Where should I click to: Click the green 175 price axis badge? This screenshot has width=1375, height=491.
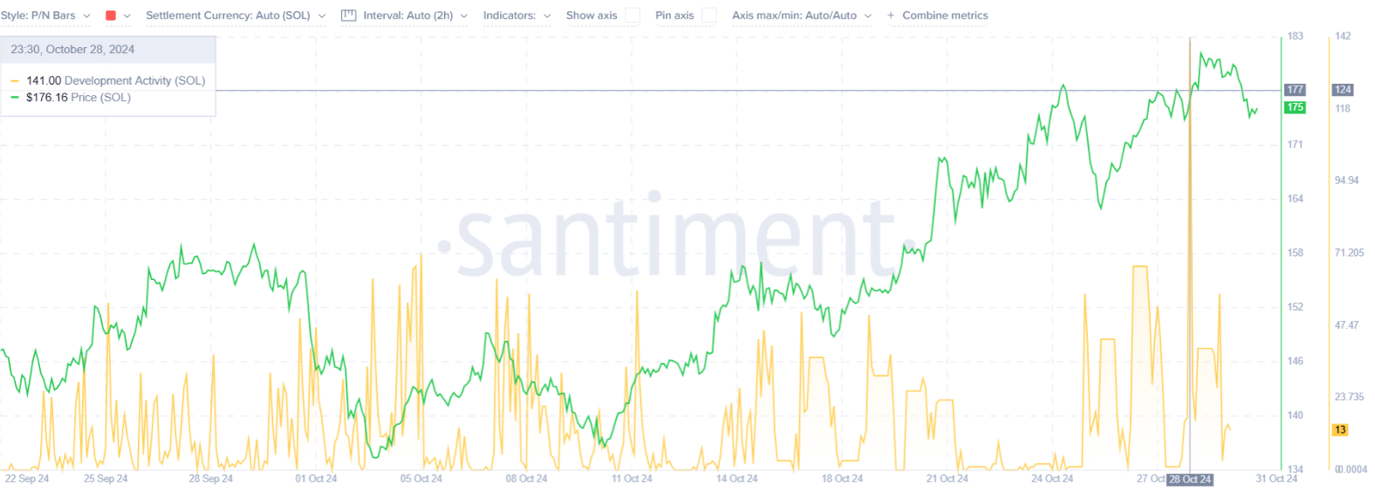click(x=1295, y=107)
